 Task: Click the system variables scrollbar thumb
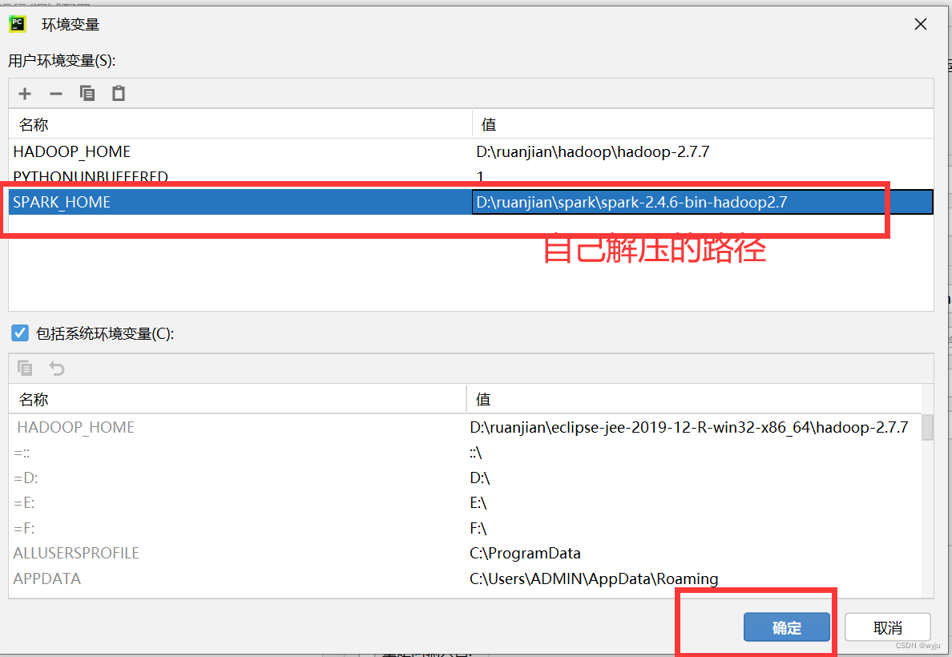(x=927, y=427)
